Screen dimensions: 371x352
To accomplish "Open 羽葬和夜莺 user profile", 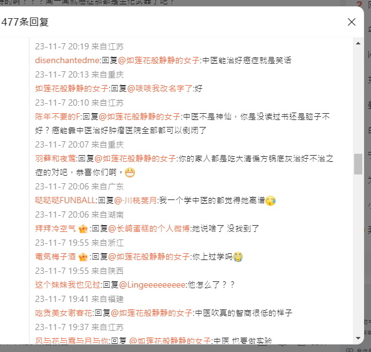I will (56, 158).
